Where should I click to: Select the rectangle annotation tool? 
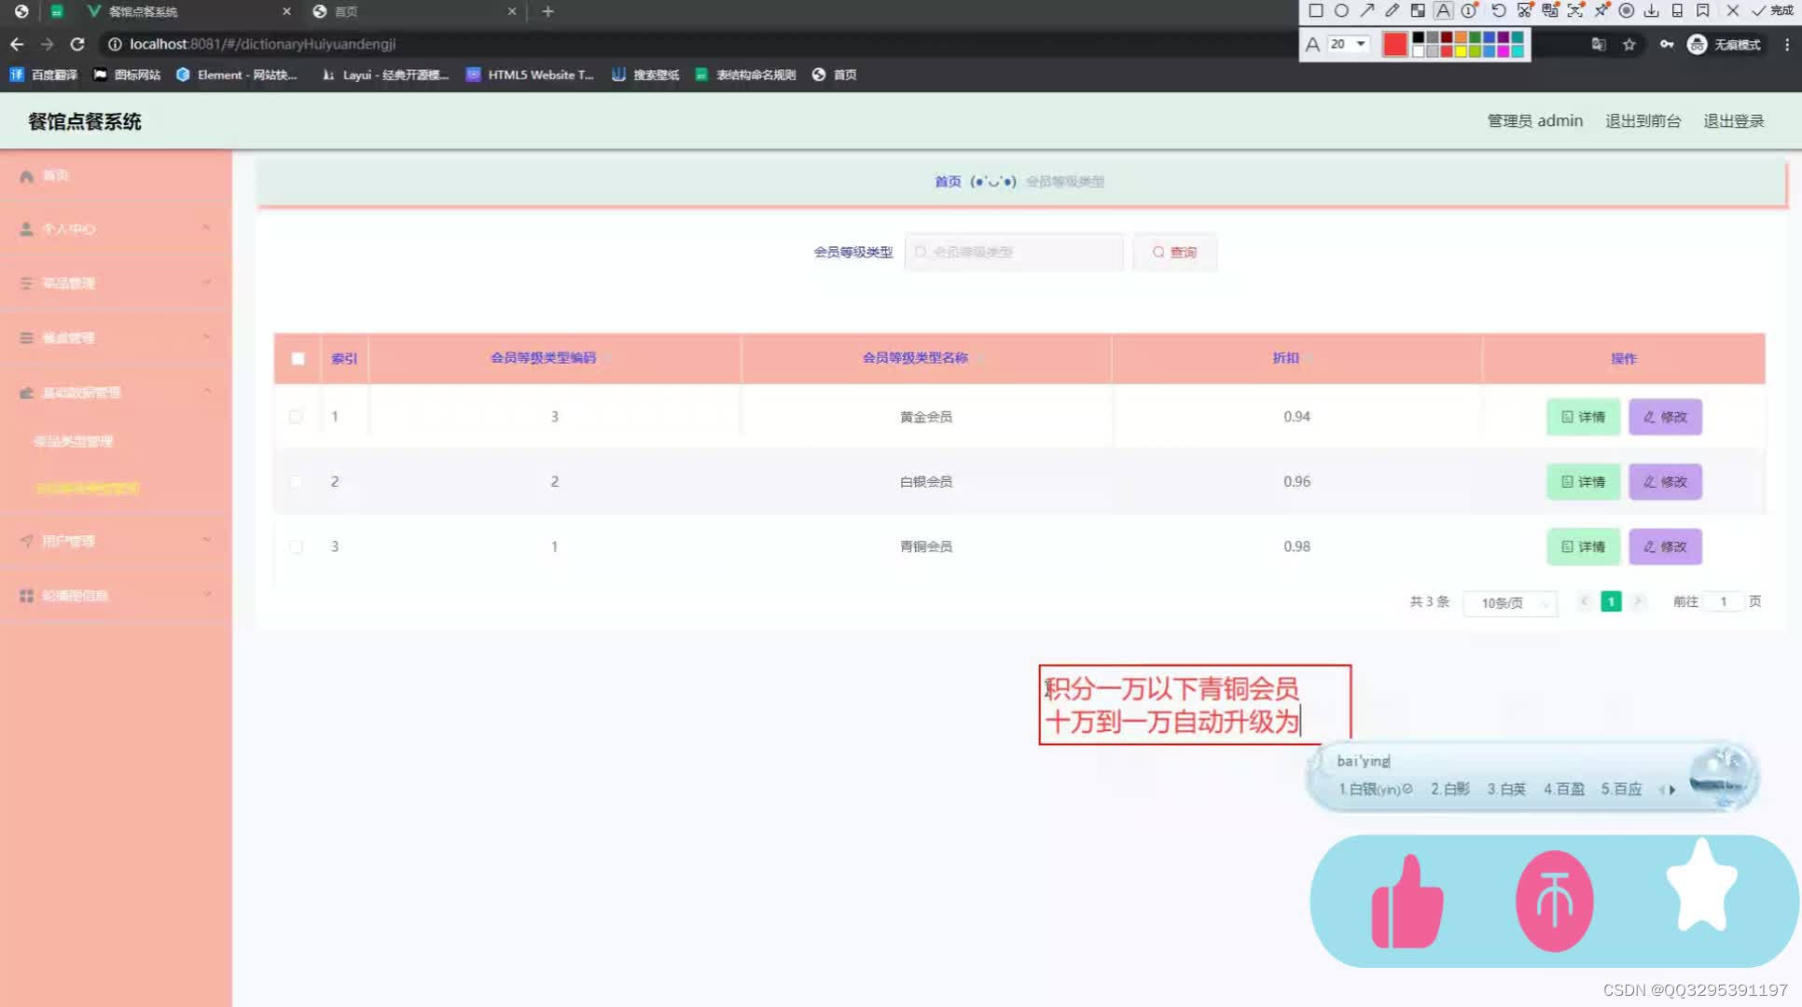coord(1315,11)
